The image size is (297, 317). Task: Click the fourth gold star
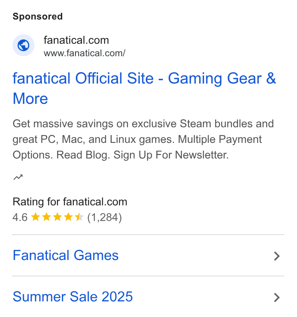click(x=68, y=217)
